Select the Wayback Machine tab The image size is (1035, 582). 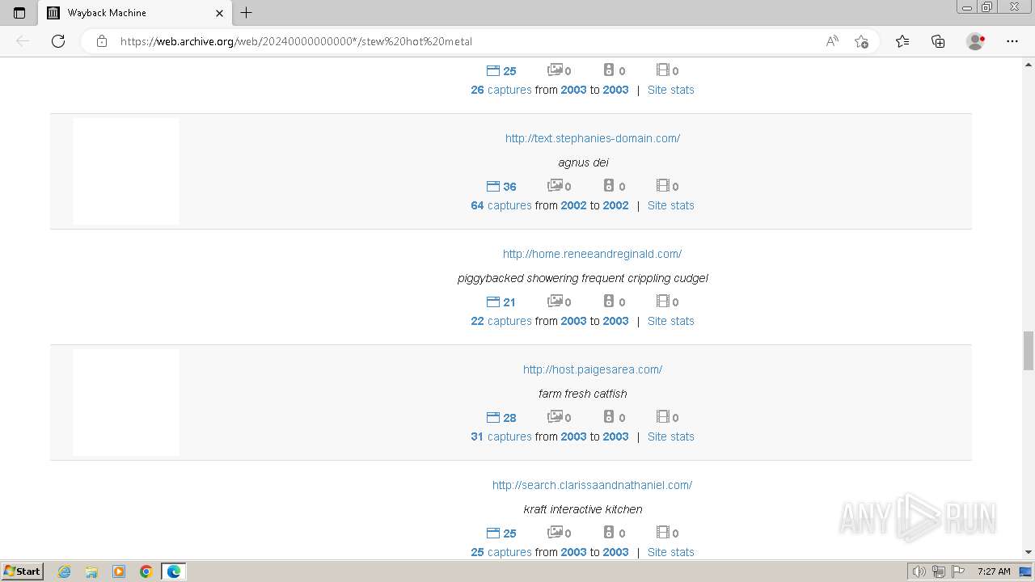135,13
